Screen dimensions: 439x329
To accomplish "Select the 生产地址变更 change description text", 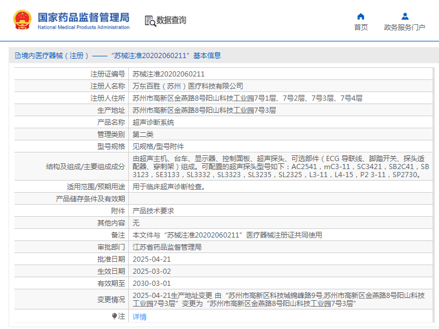I will [x=278, y=299].
